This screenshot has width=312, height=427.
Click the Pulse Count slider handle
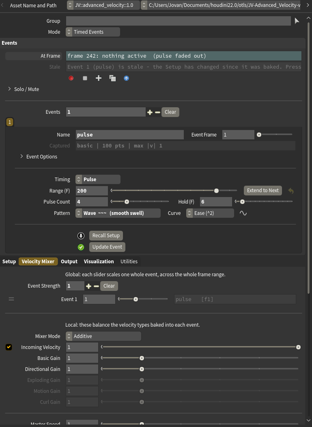click(x=127, y=202)
